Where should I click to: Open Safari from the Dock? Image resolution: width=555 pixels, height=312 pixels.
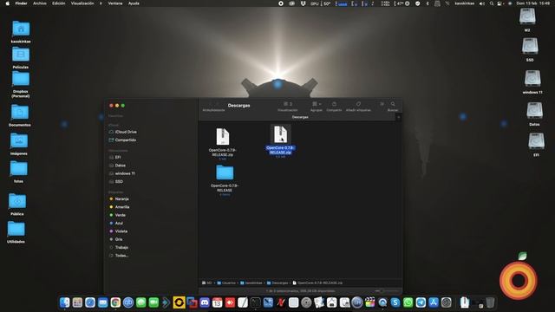coord(90,302)
